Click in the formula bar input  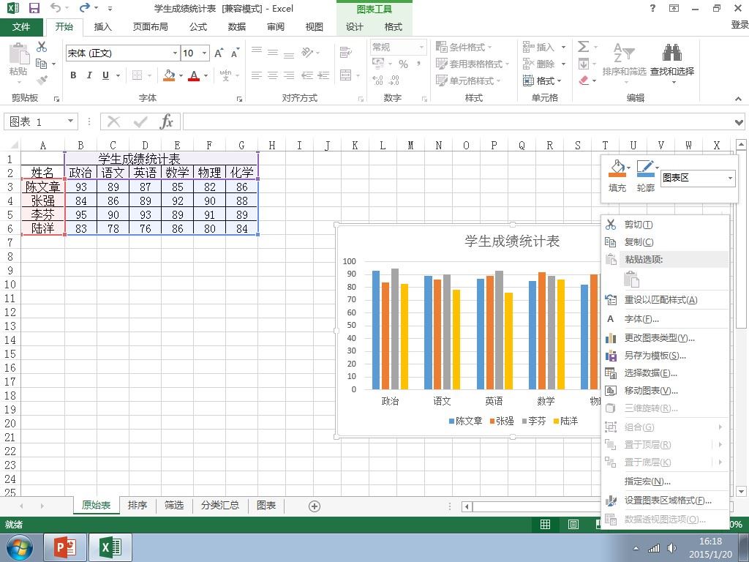click(458, 121)
